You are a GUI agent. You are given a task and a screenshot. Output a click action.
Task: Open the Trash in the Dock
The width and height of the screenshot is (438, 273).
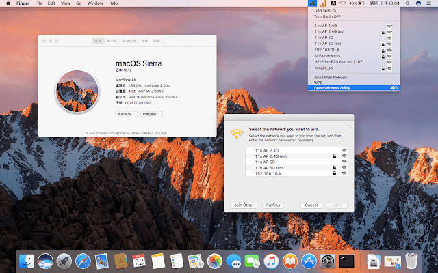point(411,261)
